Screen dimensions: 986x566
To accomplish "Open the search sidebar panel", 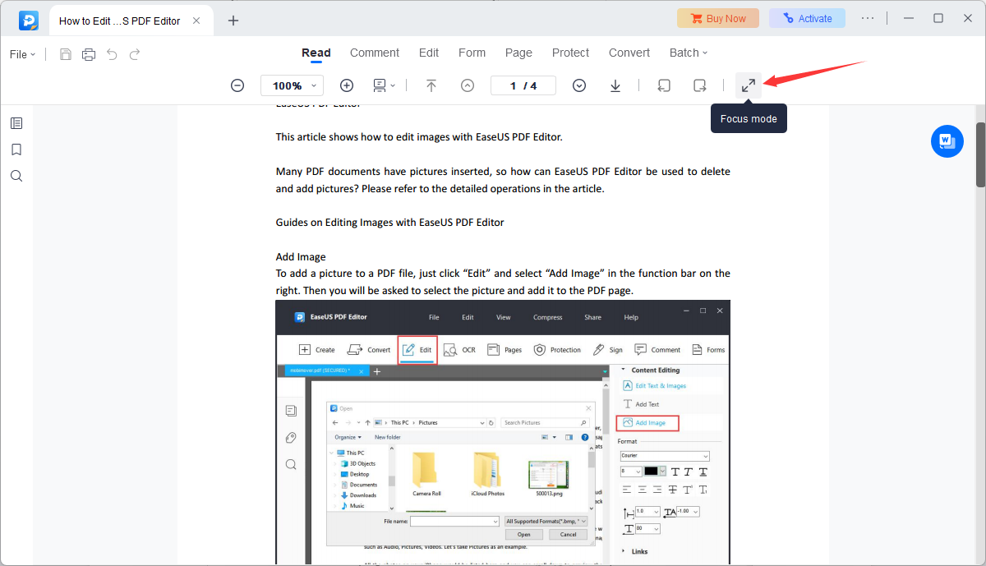I will (x=16, y=176).
